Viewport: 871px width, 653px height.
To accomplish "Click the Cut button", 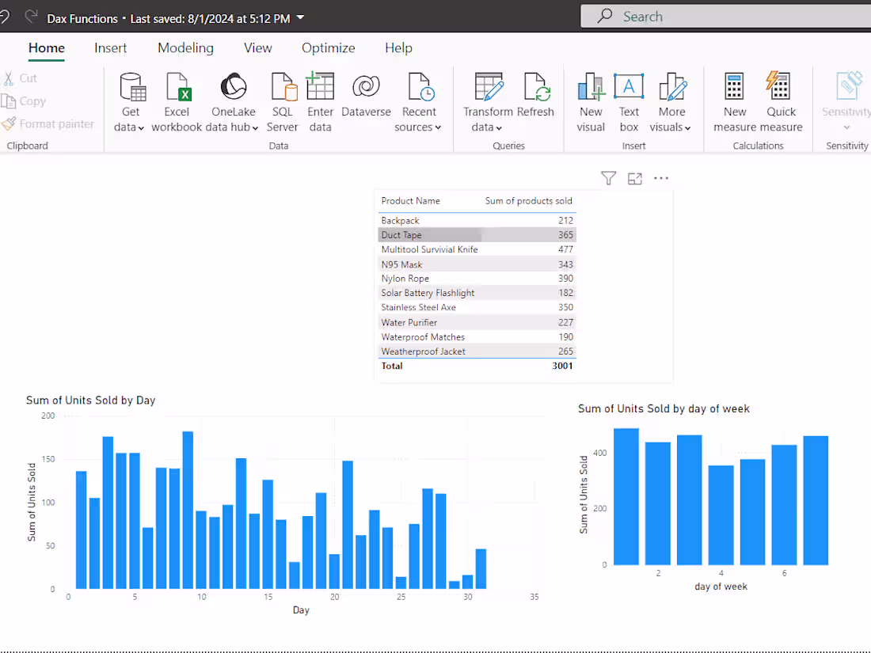I will tap(27, 78).
